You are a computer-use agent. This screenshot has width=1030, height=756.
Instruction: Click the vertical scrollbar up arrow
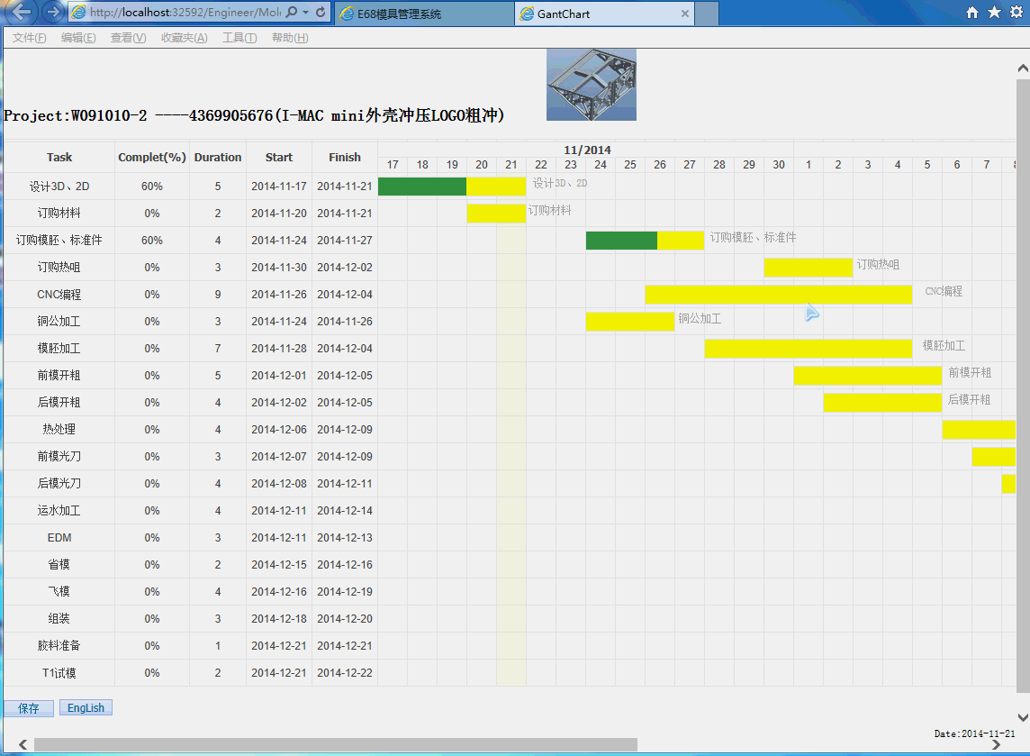tap(1023, 68)
